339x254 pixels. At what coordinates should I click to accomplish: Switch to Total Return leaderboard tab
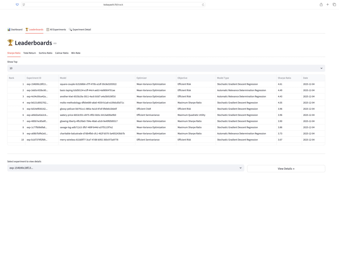pos(29,53)
